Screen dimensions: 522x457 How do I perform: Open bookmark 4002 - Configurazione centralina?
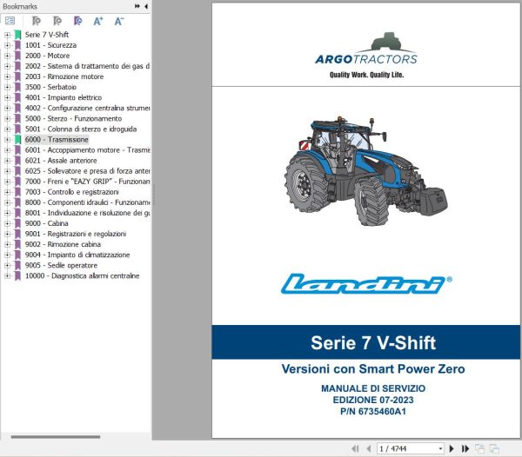87,108
